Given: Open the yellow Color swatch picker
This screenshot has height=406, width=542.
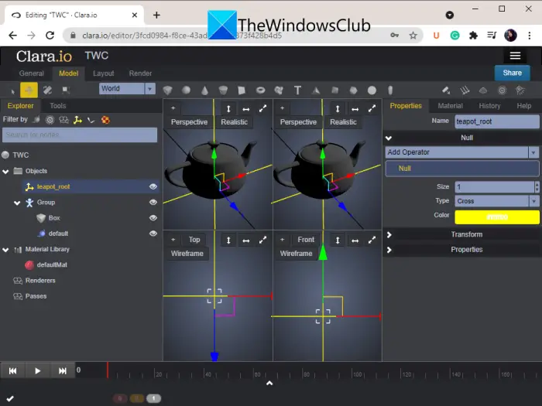Looking at the screenshot, I should pos(497,217).
